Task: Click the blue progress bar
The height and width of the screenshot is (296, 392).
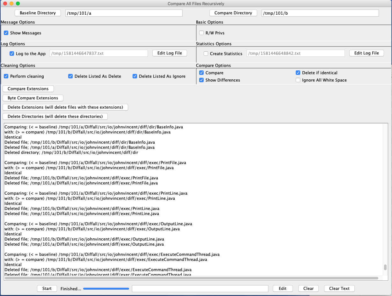Action: click(106, 289)
